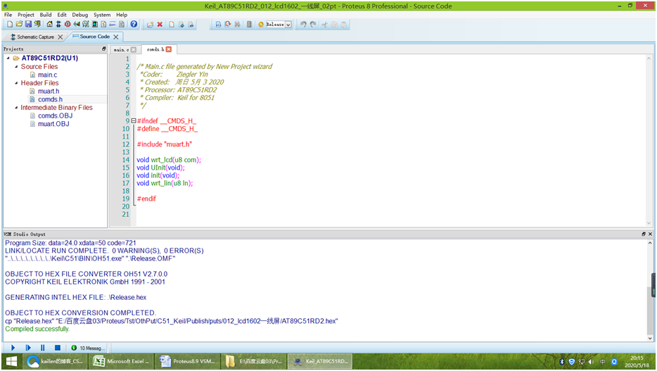Screen dimensions: 657x371
Task: Select muart.h in Header Files
Action: click(49, 91)
